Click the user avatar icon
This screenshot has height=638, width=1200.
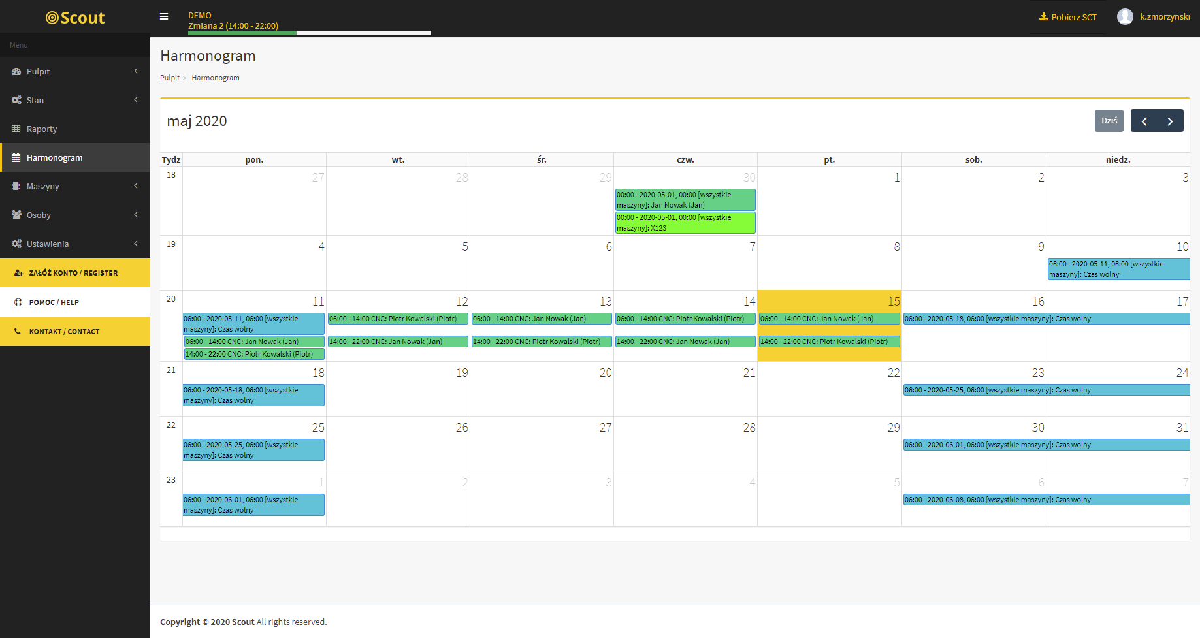pos(1125,16)
